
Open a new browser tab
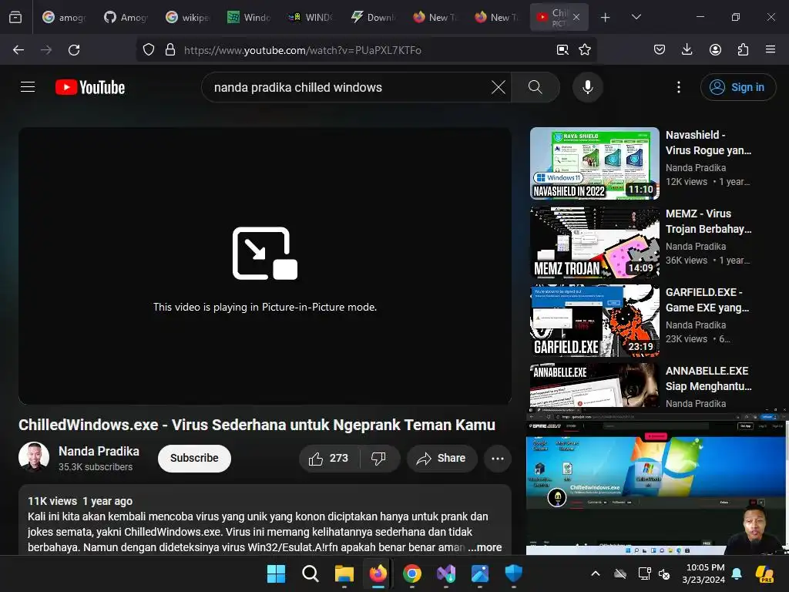click(x=606, y=17)
